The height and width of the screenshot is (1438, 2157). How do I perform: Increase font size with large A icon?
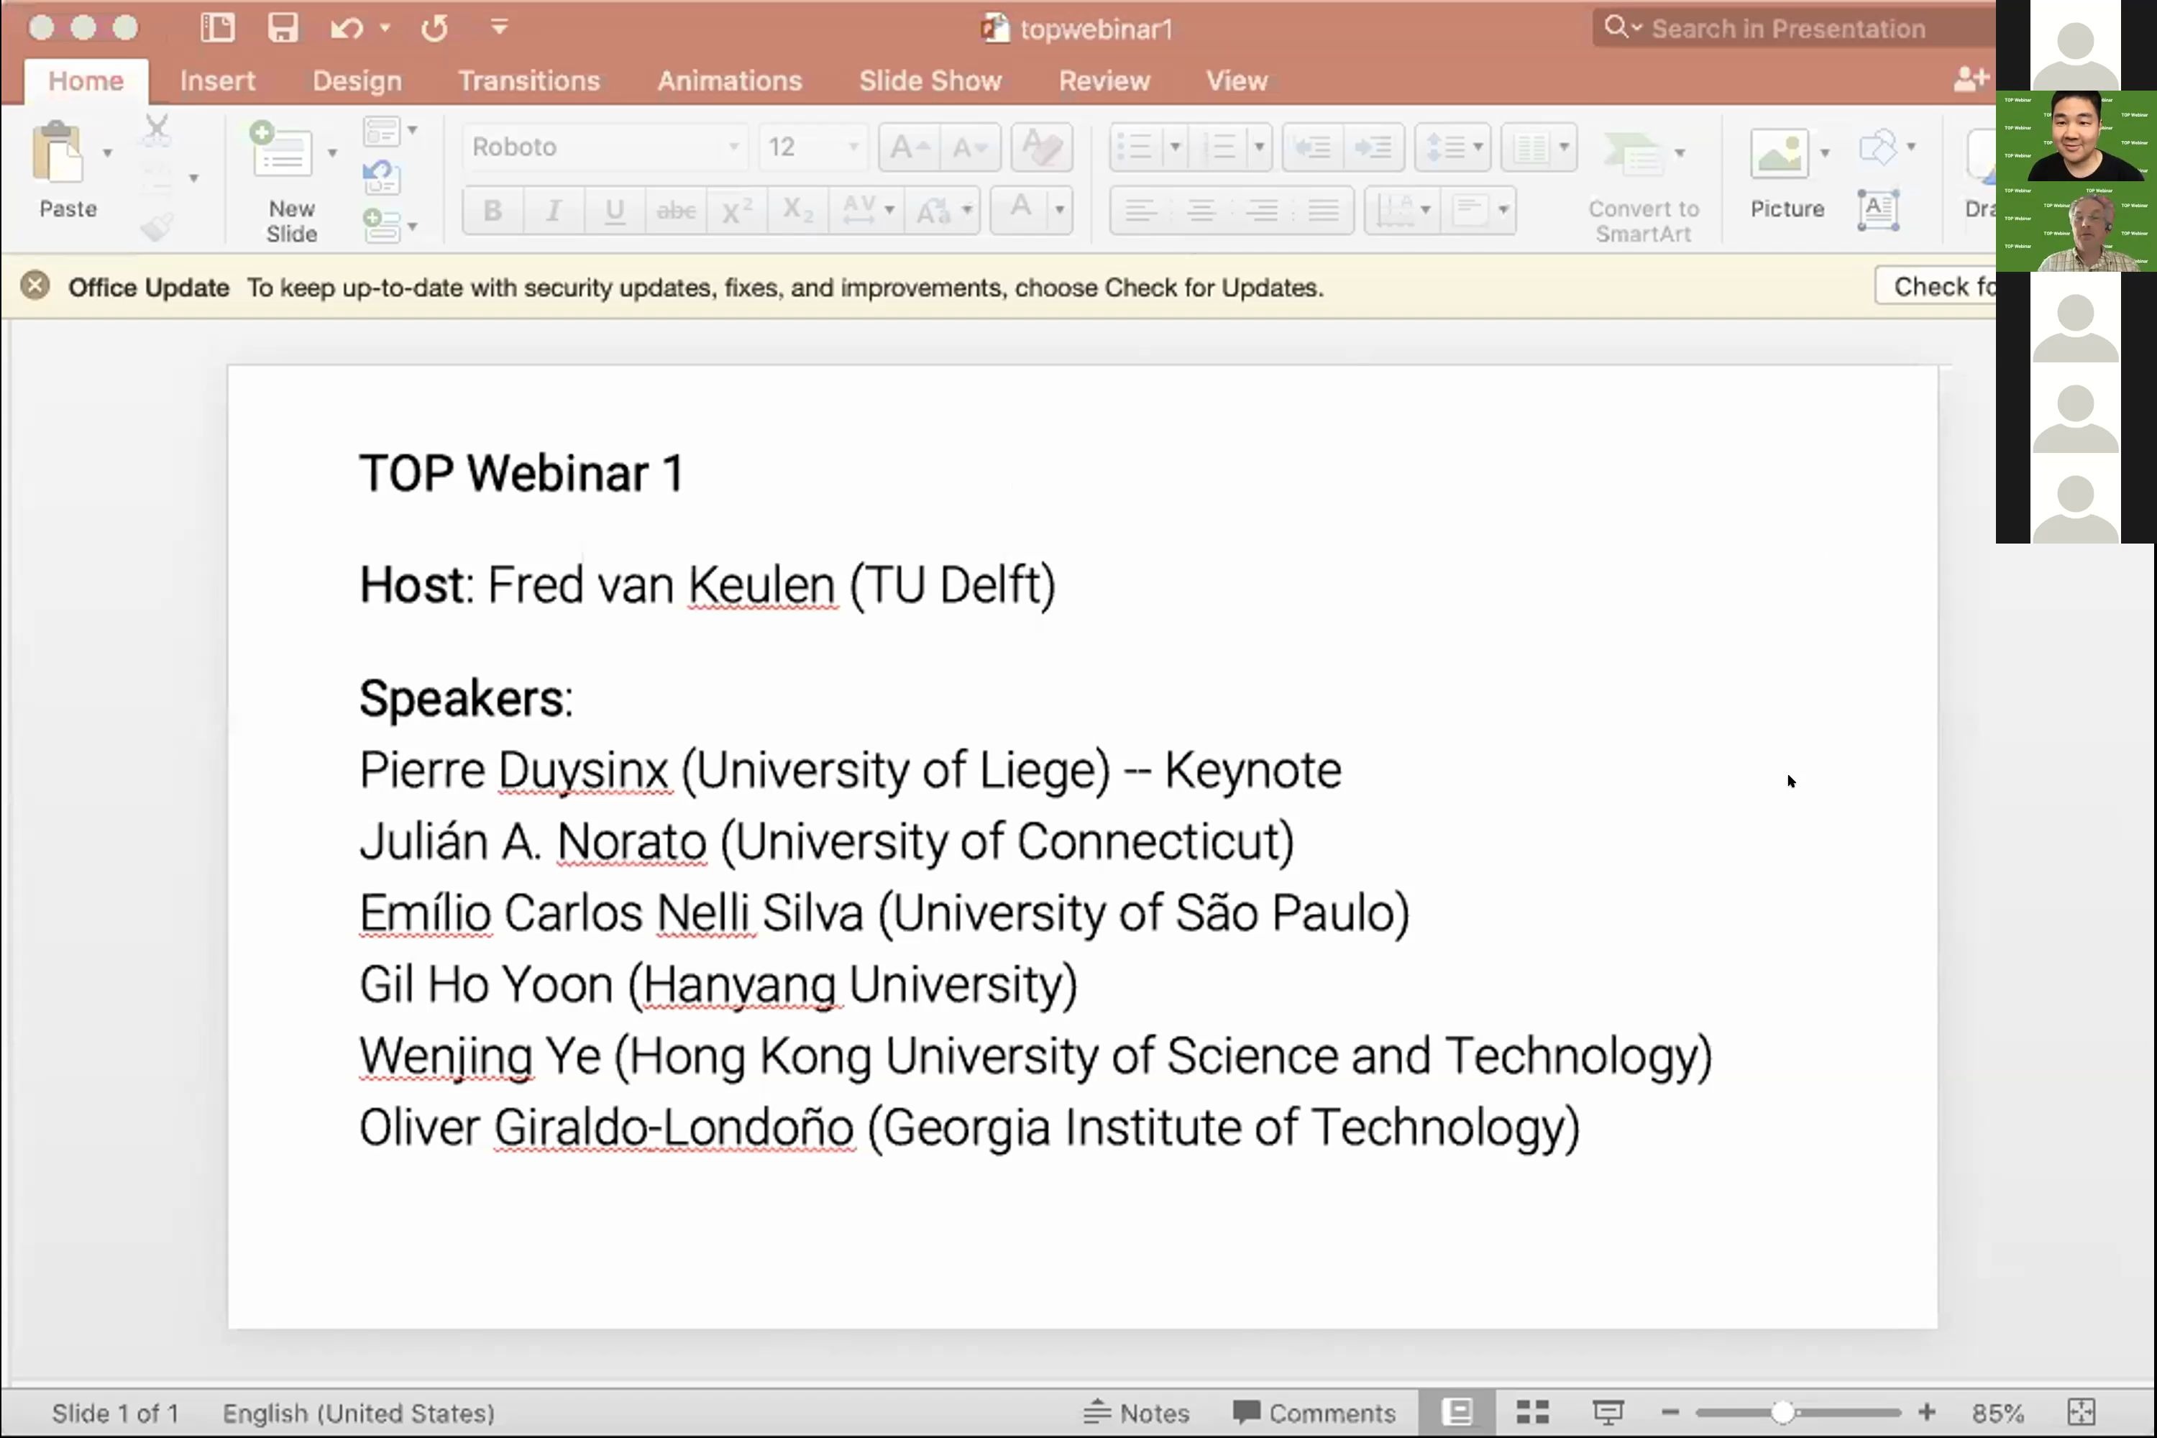tap(908, 147)
